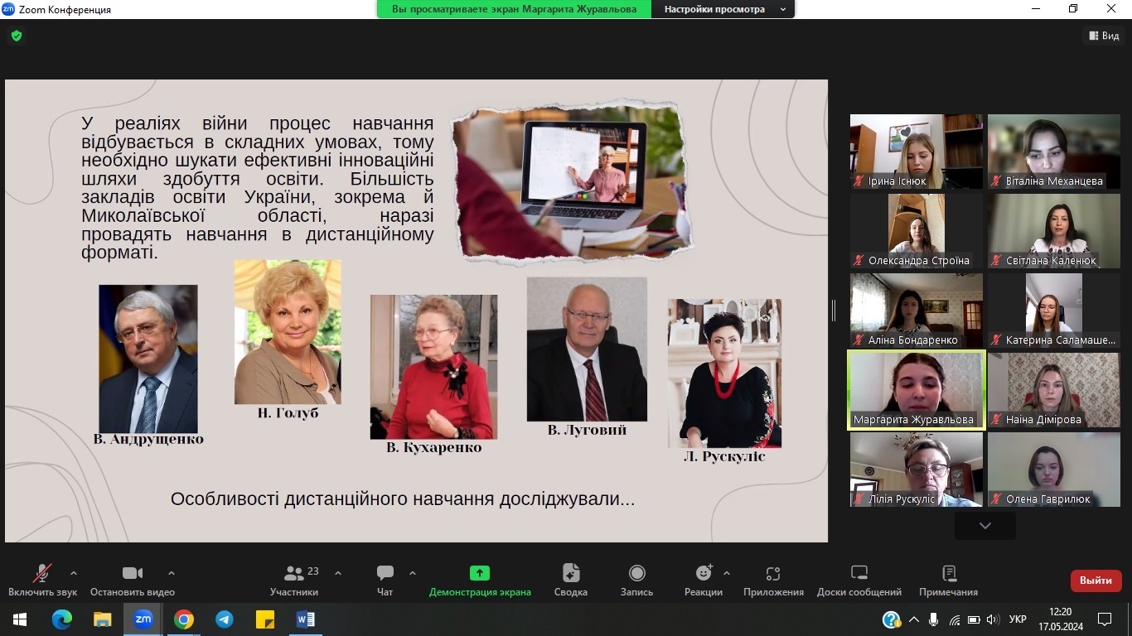Click В. Кухаренко caption on slide
The height and width of the screenshot is (636, 1132).
click(x=433, y=448)
